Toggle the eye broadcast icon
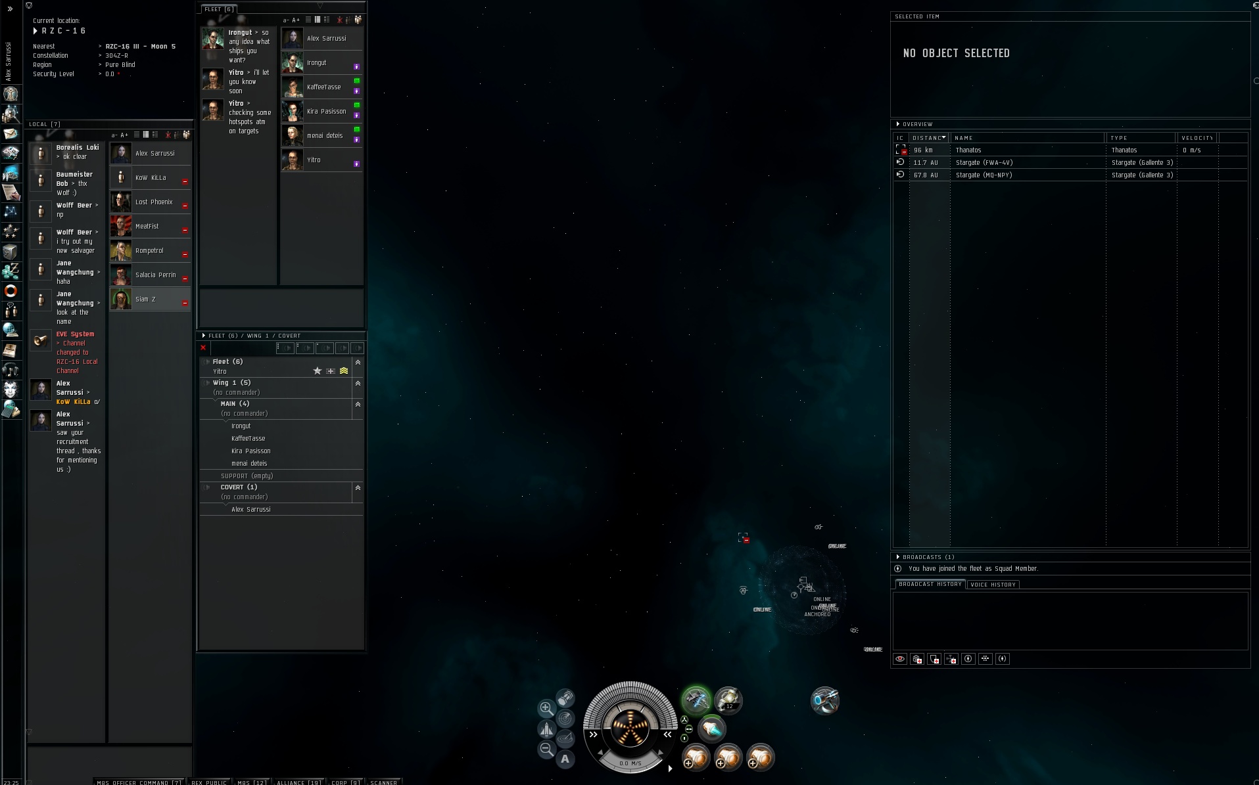This screenshot has width=1259, height=785. (x=900, y=659)
